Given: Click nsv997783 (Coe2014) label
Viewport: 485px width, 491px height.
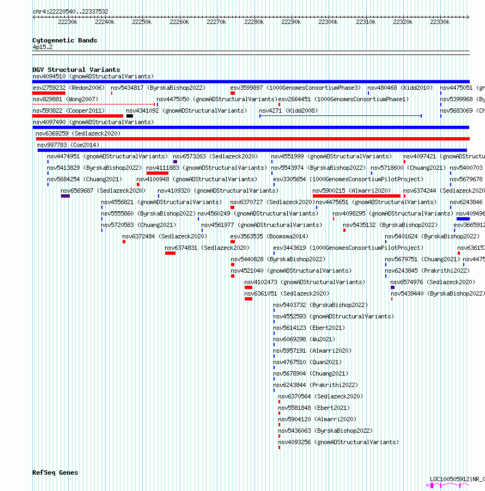Looking at the screenshot, I should click(68, 145).
